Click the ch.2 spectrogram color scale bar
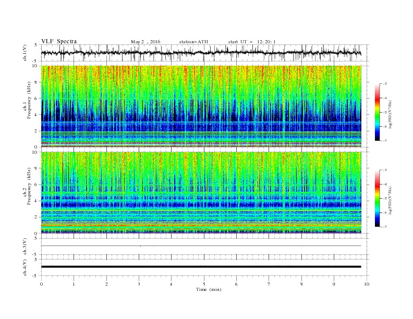The width and height of the screenshot is (413, 319). 377,199
